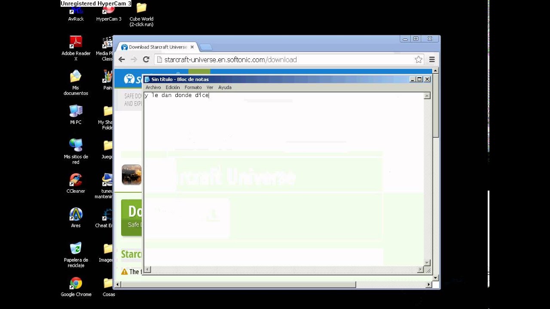Open Ver menu in Notepad
This screenshot has width=550, height=309.
(210, 87)
